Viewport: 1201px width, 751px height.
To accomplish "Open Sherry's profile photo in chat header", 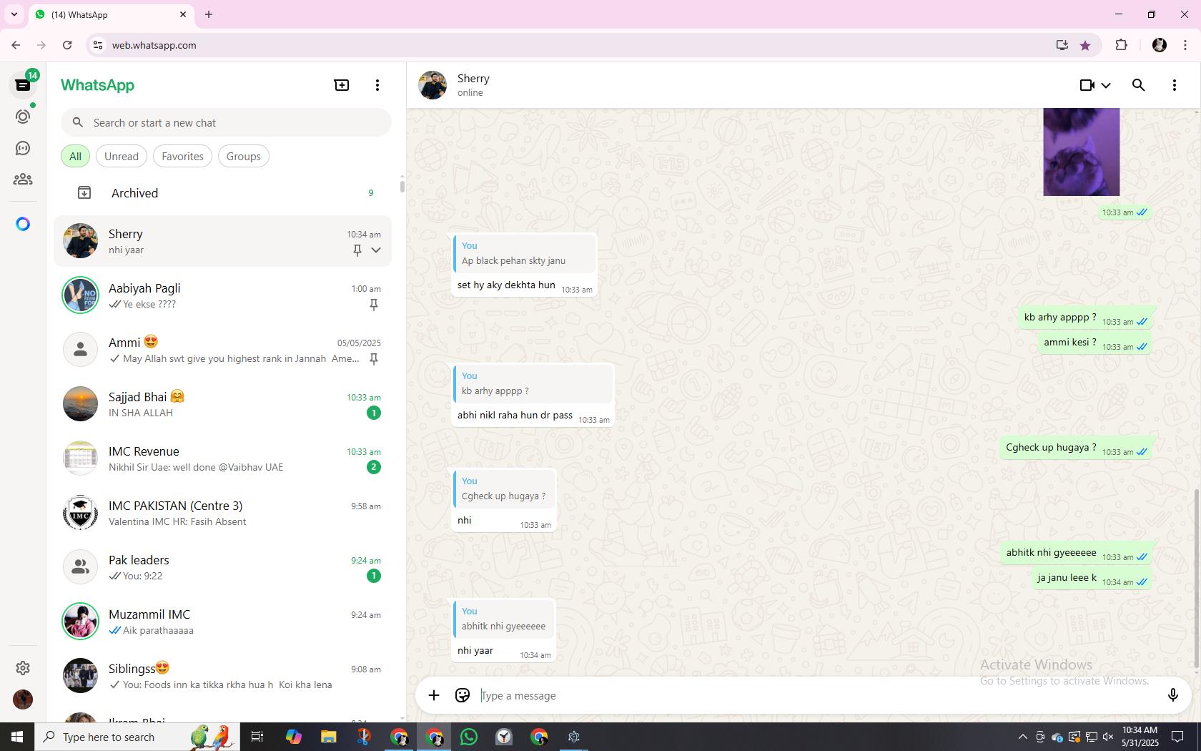I will (x=433, y=85).
